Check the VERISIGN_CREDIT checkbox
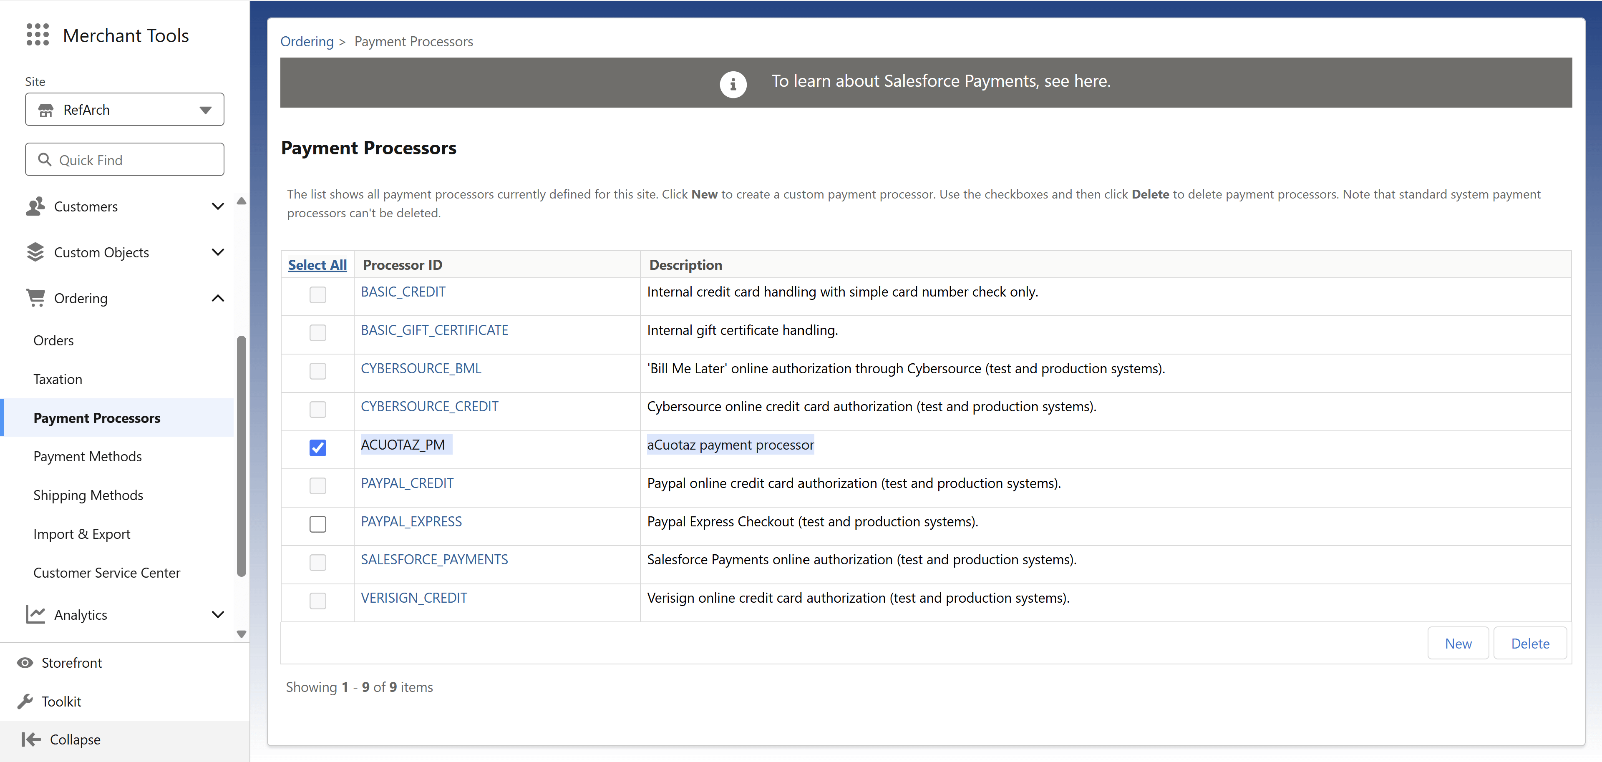1602x762 pixels. click(x=318, y=601)
